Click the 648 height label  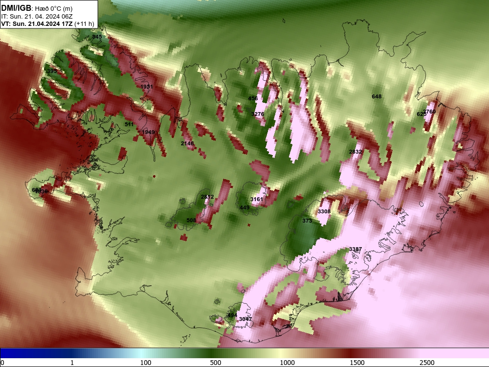point(377,96)
